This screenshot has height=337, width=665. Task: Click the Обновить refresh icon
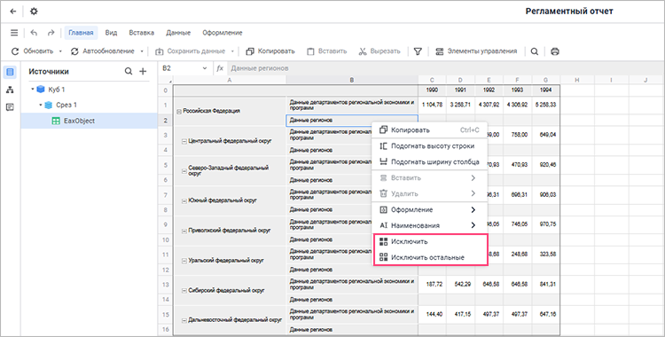[x=15, y=51]
